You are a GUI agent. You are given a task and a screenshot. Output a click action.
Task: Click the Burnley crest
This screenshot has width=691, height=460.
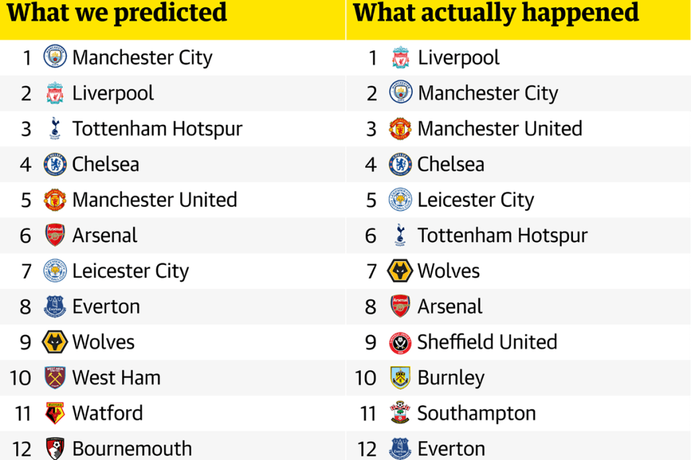click(x=400, y=377)
